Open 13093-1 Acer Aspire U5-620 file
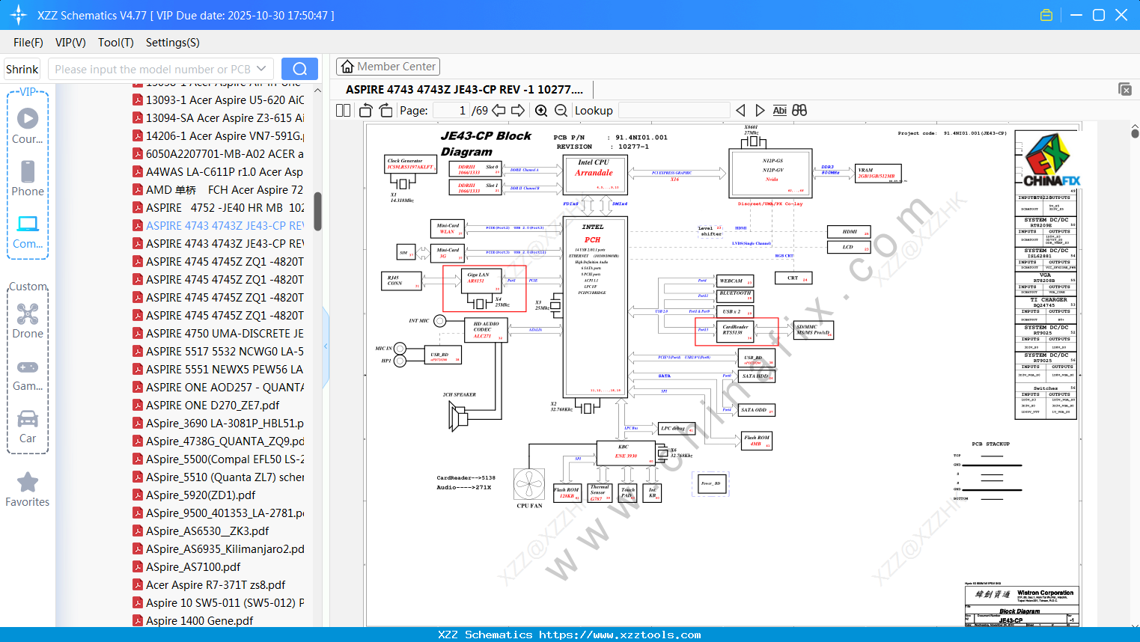 (219, 100)
